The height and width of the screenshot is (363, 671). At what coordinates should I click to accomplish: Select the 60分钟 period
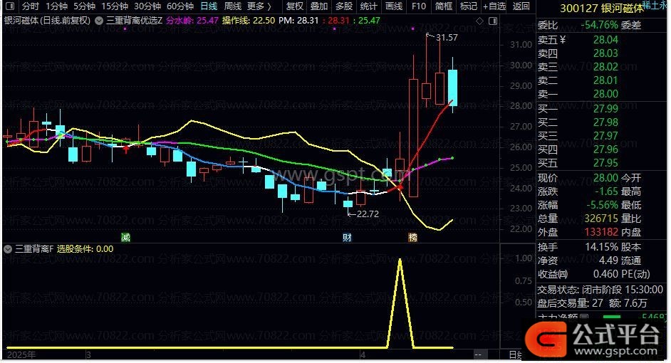[180, 6]
